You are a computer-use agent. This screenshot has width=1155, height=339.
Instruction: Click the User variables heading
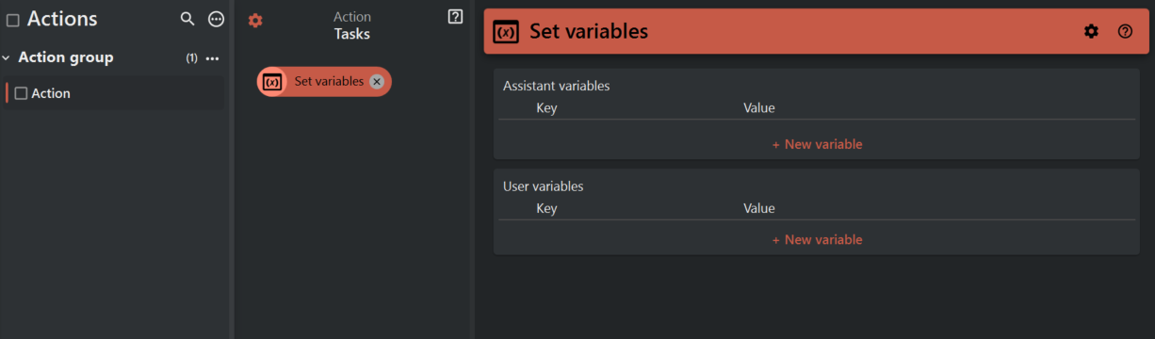coord(543,186)
